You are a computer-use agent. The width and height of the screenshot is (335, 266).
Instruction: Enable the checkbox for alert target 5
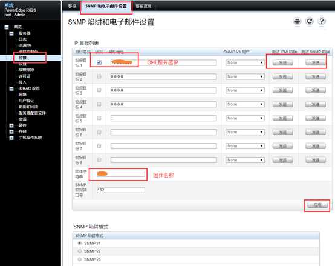click(x=99, y=118)
